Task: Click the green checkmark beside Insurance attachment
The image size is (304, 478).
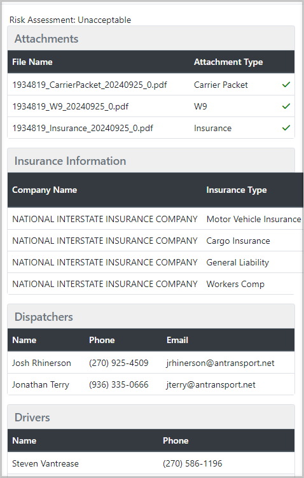Action: point(286,128)
